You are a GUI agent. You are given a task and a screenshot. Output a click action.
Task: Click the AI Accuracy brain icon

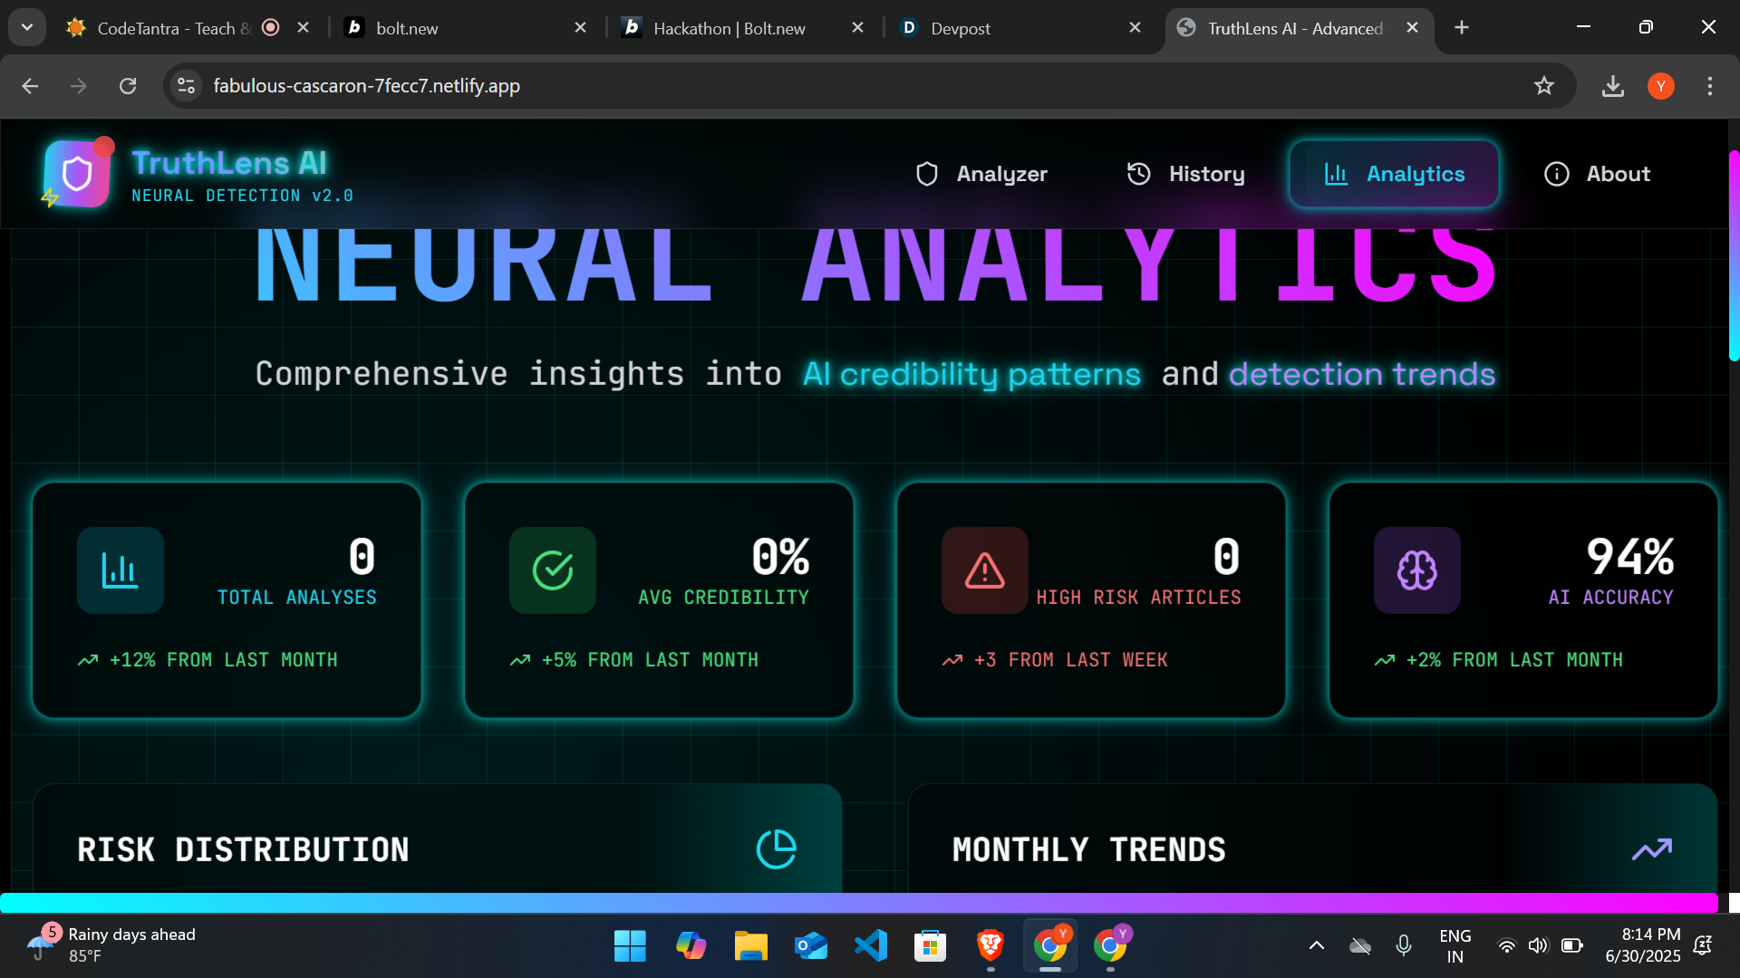(1416, 570)
